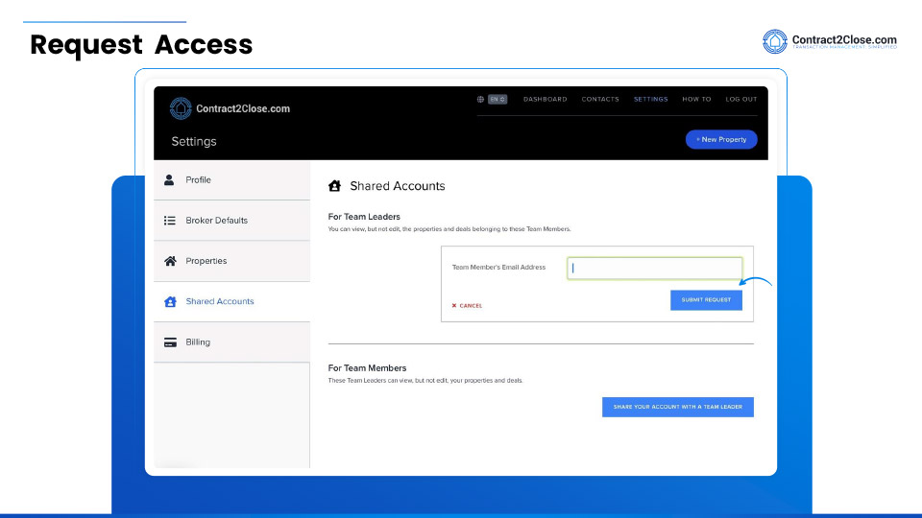Click the Billing credit card icon
The width and height of the screenshot is (922, 518).
(x=170, y=342)
